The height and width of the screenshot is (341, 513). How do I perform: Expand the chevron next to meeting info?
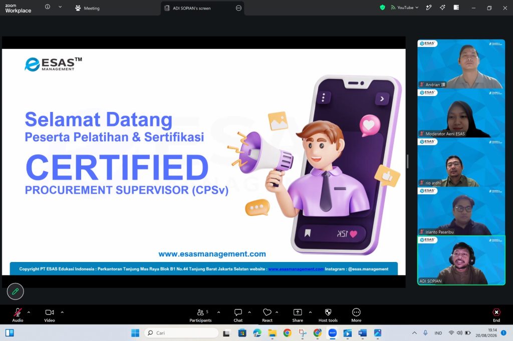60,7
